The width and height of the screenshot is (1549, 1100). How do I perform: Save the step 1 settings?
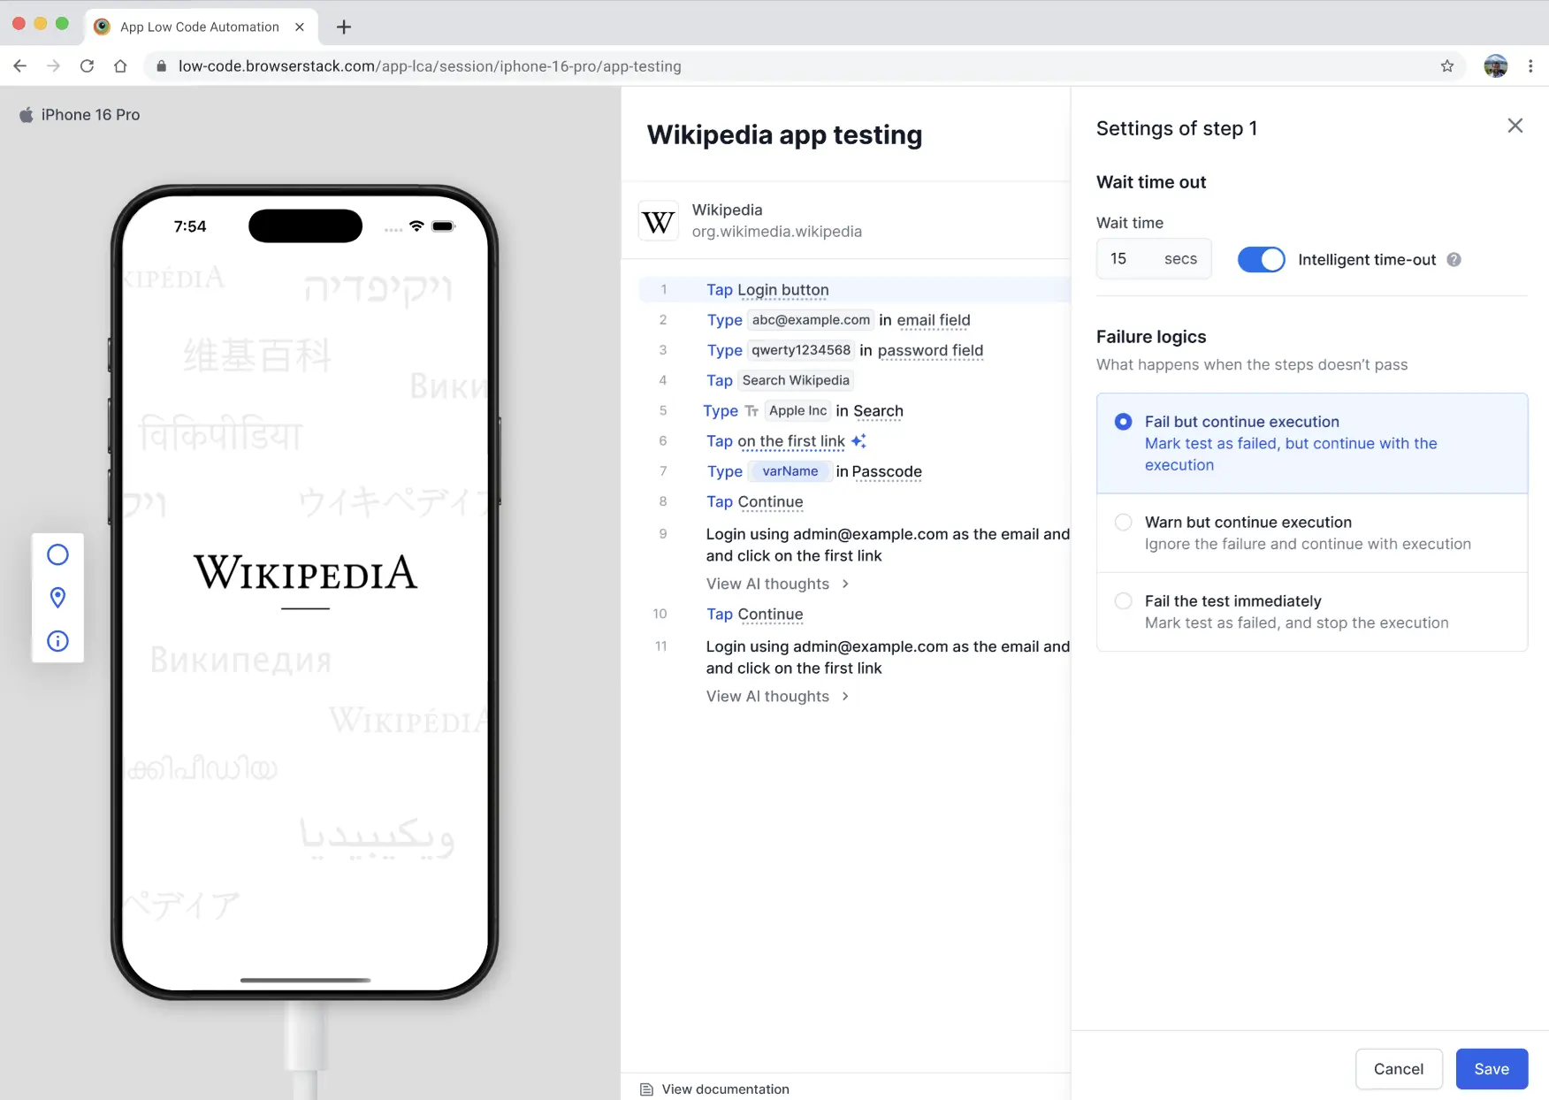[1491, 1068]
